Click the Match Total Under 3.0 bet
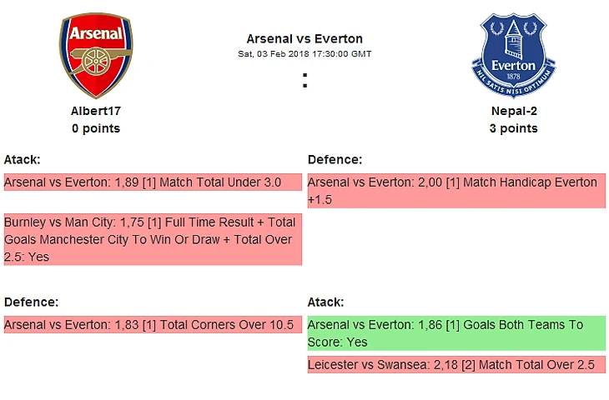Image resolution: width=609 pixels, height=400 pixels. [x=153, y=182]
